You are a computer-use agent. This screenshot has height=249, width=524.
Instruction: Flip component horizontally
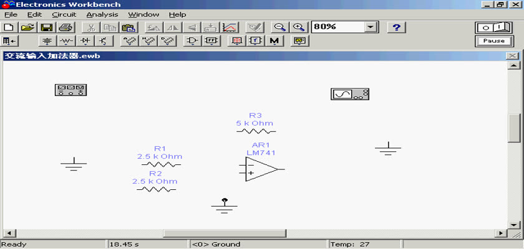click(x=173, y=27)
